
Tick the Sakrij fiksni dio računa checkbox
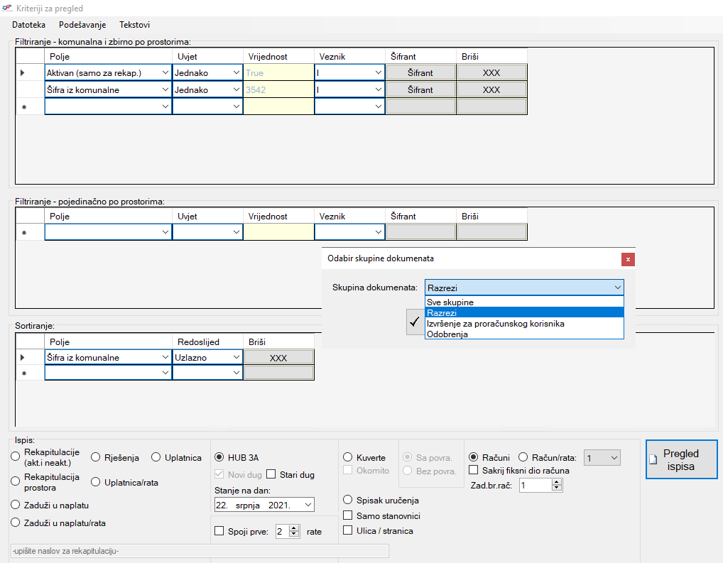pyautogui.click(x=474, y=470)
